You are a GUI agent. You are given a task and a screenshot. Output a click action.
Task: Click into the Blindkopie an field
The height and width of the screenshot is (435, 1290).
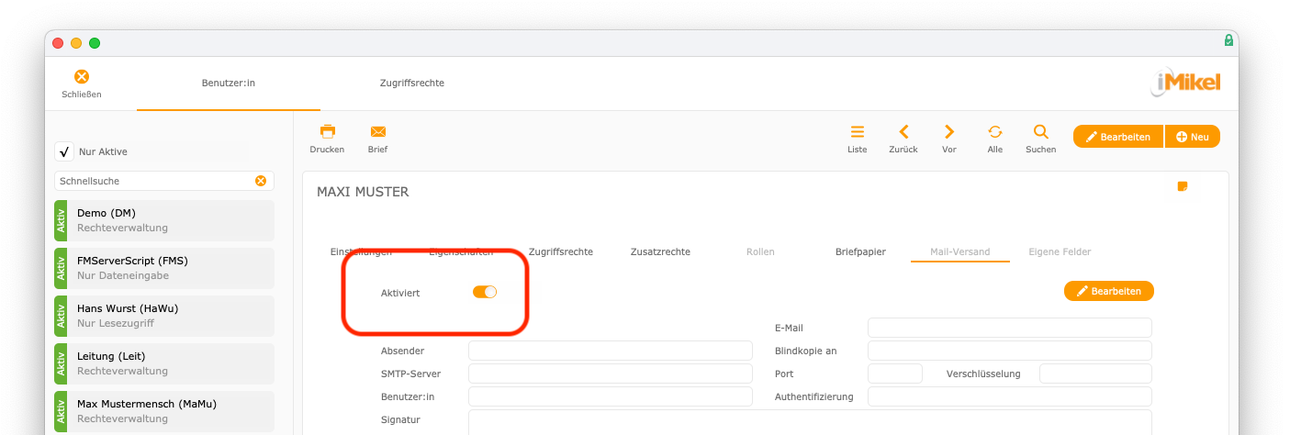click(1009, 351)
